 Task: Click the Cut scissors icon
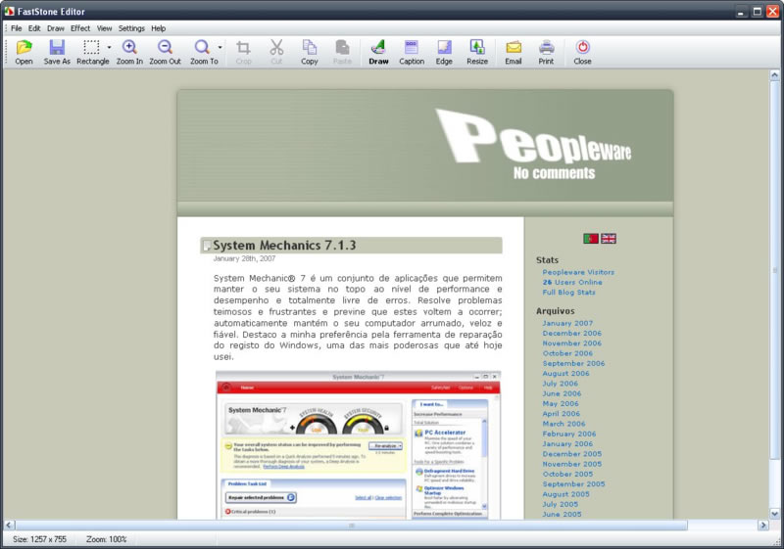coord(276,52)
